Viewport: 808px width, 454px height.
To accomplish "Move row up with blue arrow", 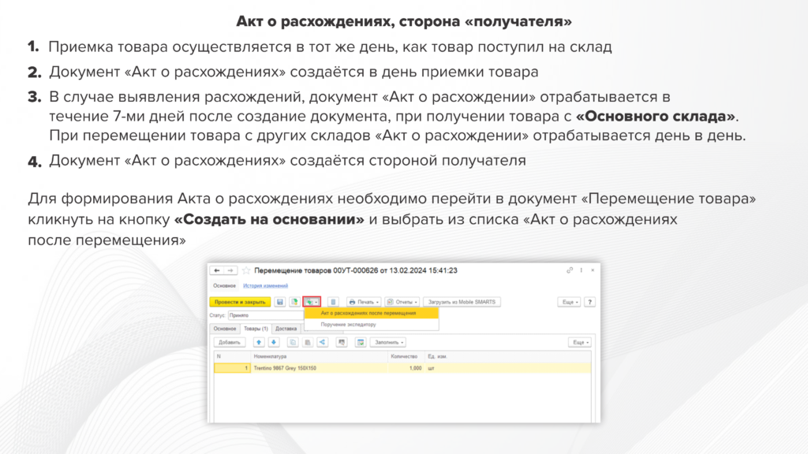I will (x=259, y=342).
